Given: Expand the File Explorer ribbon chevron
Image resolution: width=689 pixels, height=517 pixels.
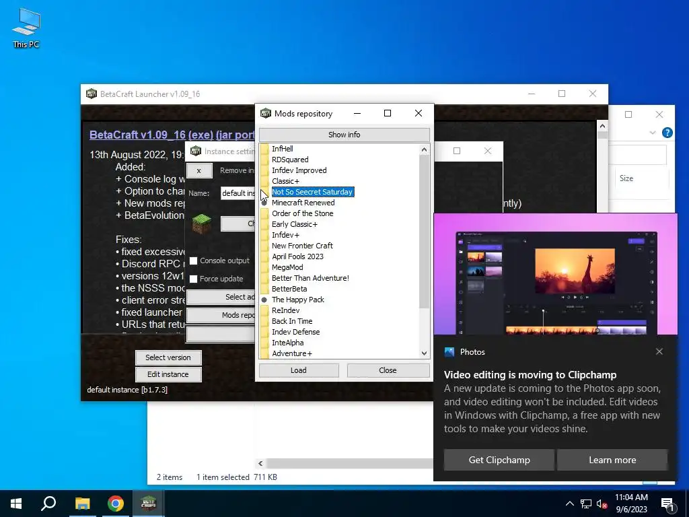Looking at the screenshot, I should [653, 133].
